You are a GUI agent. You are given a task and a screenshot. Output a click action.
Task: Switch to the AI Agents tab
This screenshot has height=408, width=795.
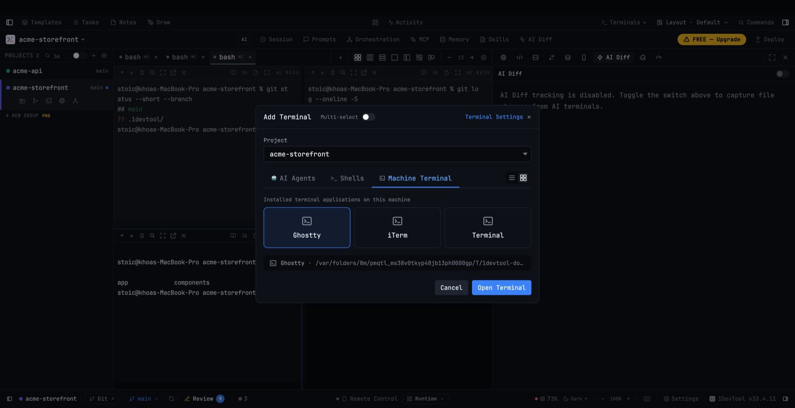pos(293,178)
